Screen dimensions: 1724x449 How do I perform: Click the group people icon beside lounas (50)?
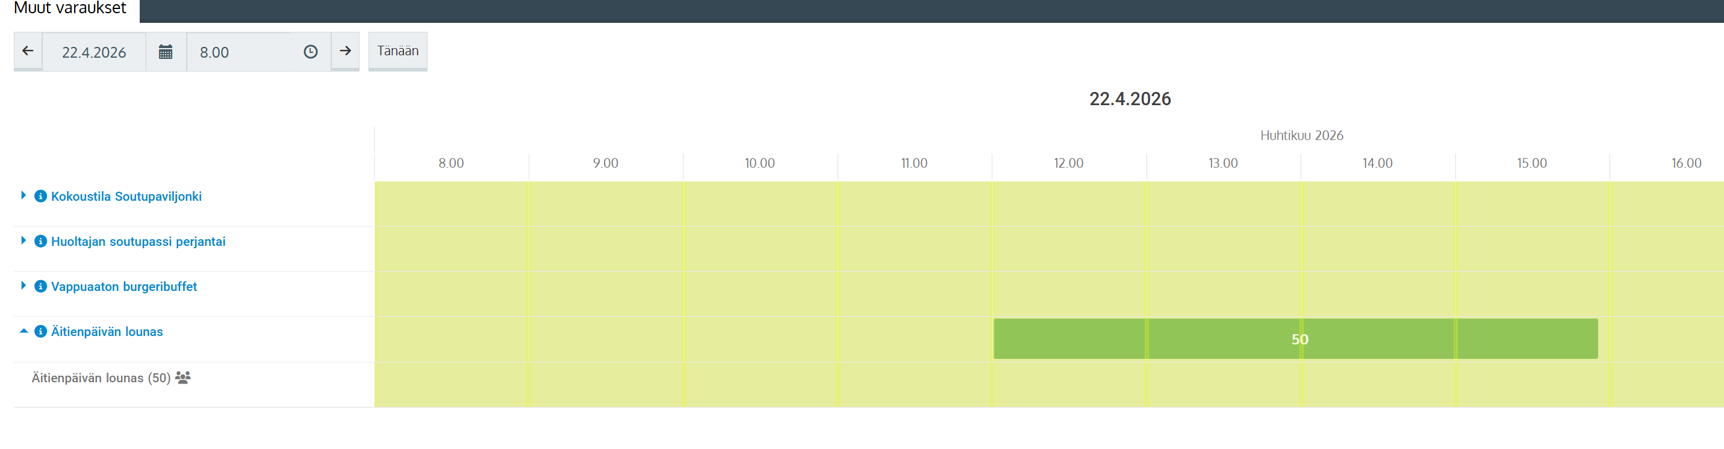pos(182,377)
